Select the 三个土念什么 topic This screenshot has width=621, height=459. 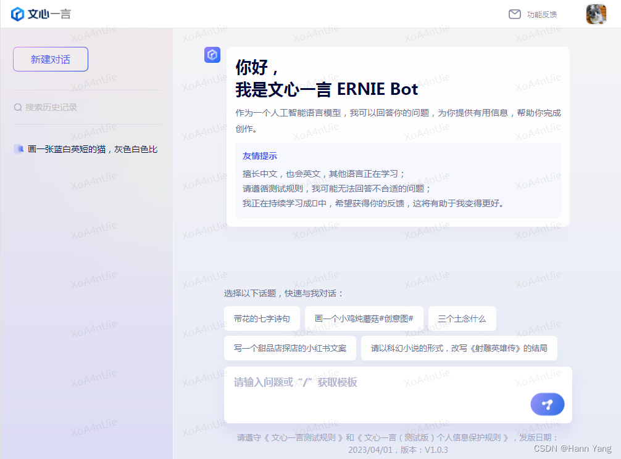tap(462, 319)
